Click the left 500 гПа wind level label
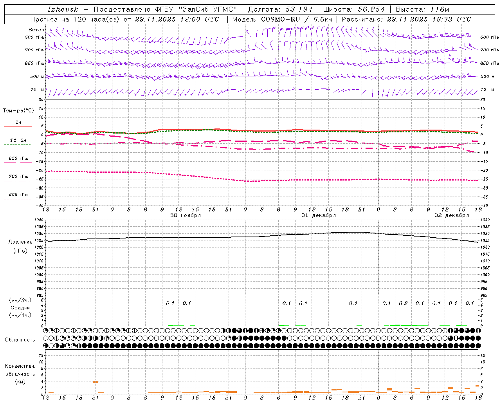This screenshot has width=501, height=401. pos(34,38)
